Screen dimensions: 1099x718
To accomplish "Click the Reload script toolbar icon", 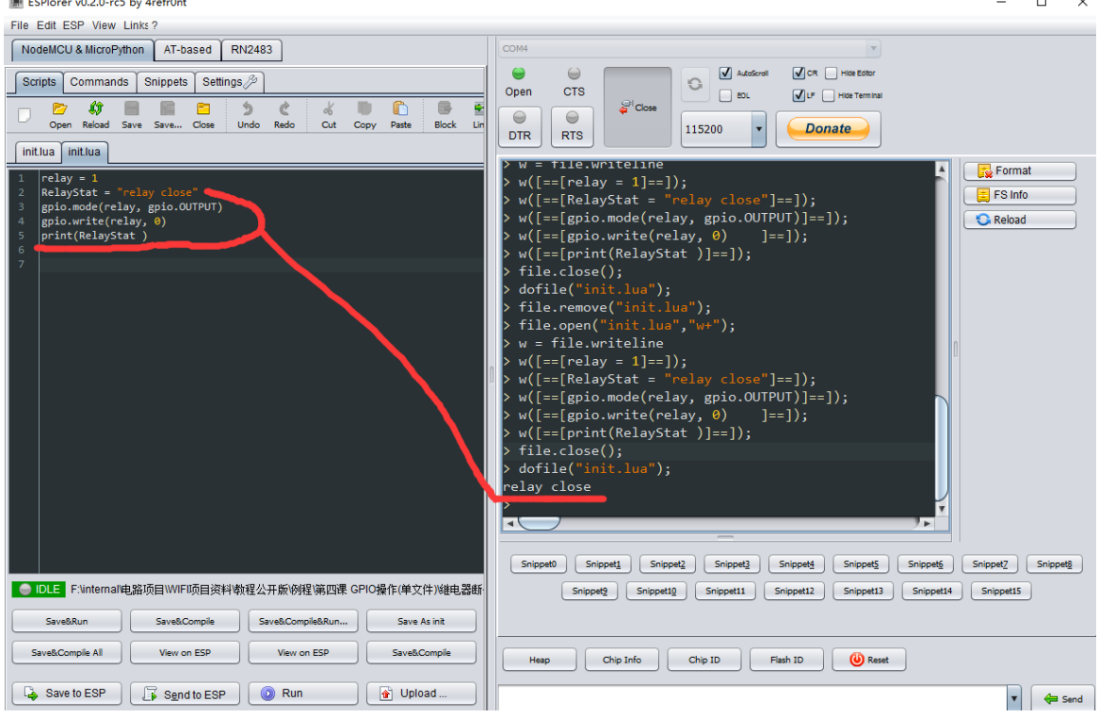I will 95,115.
